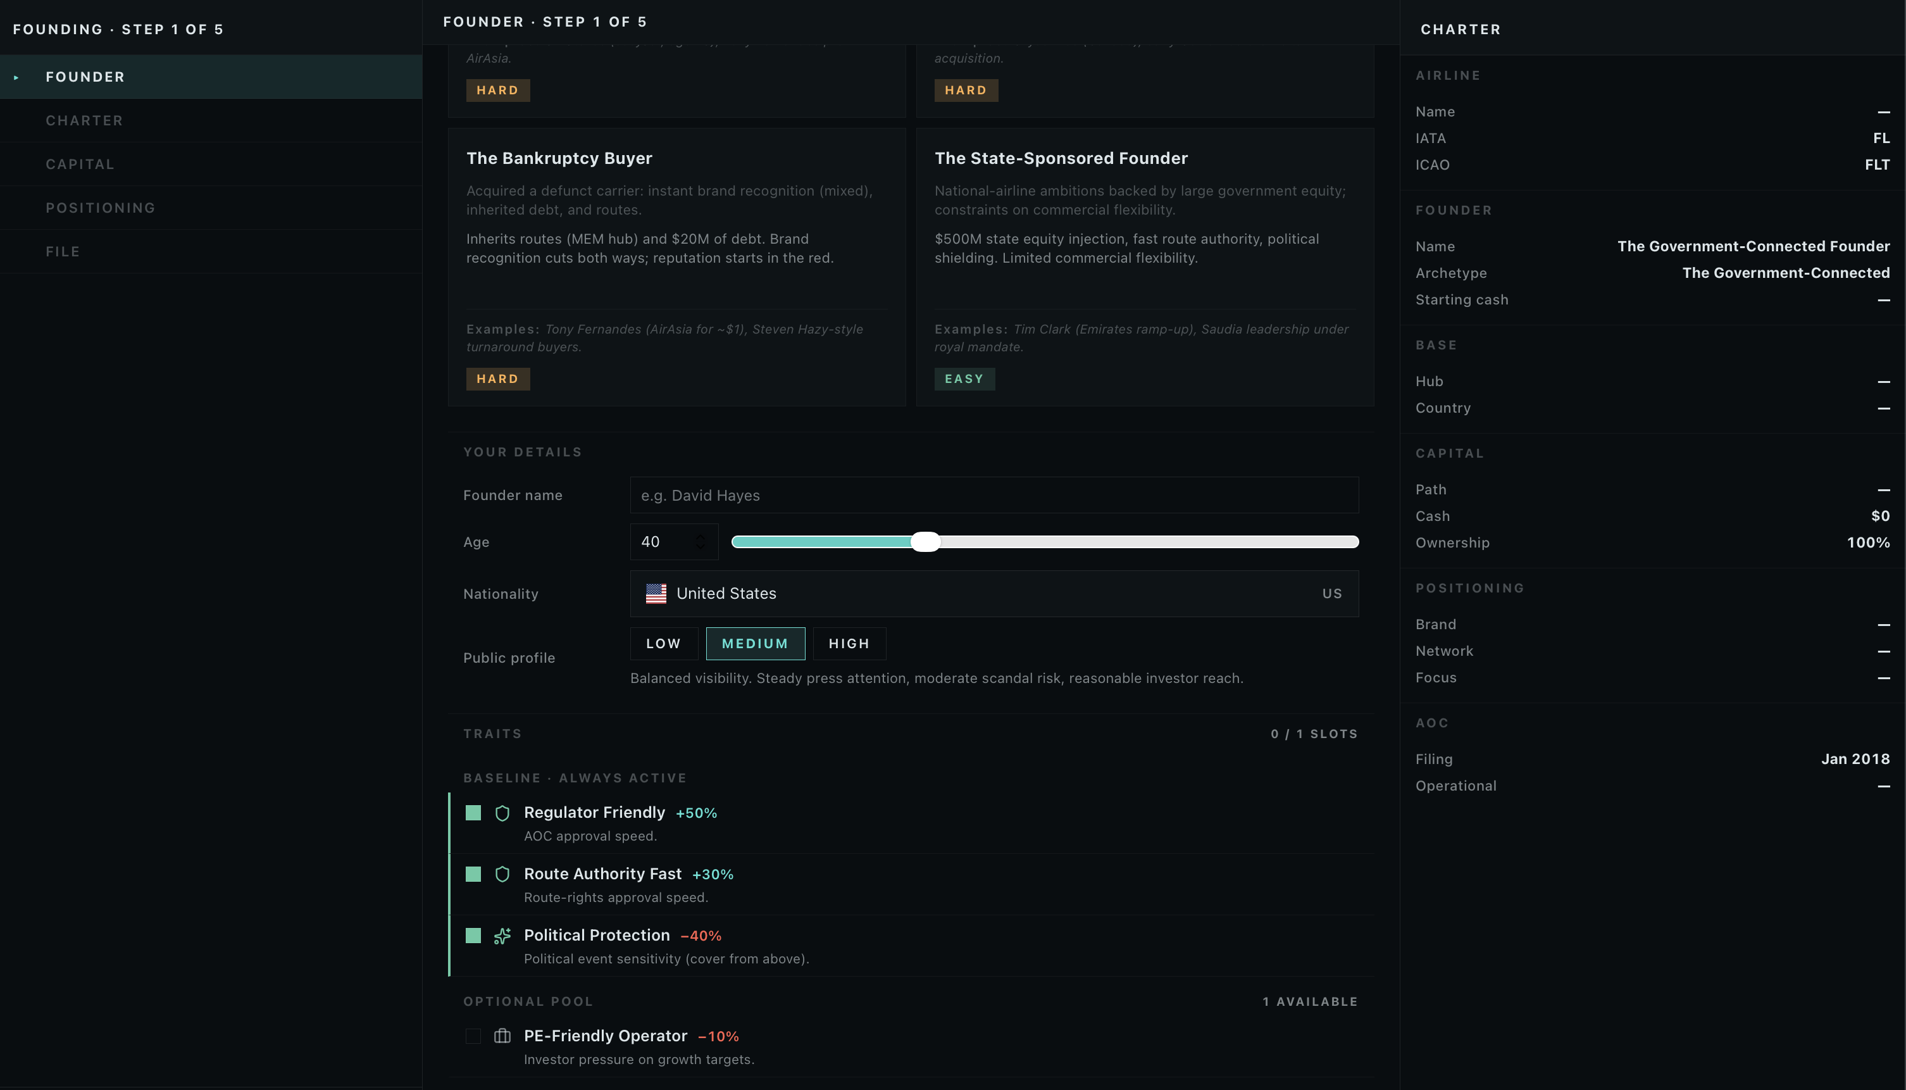Open the Nationality dropdown

993,594
